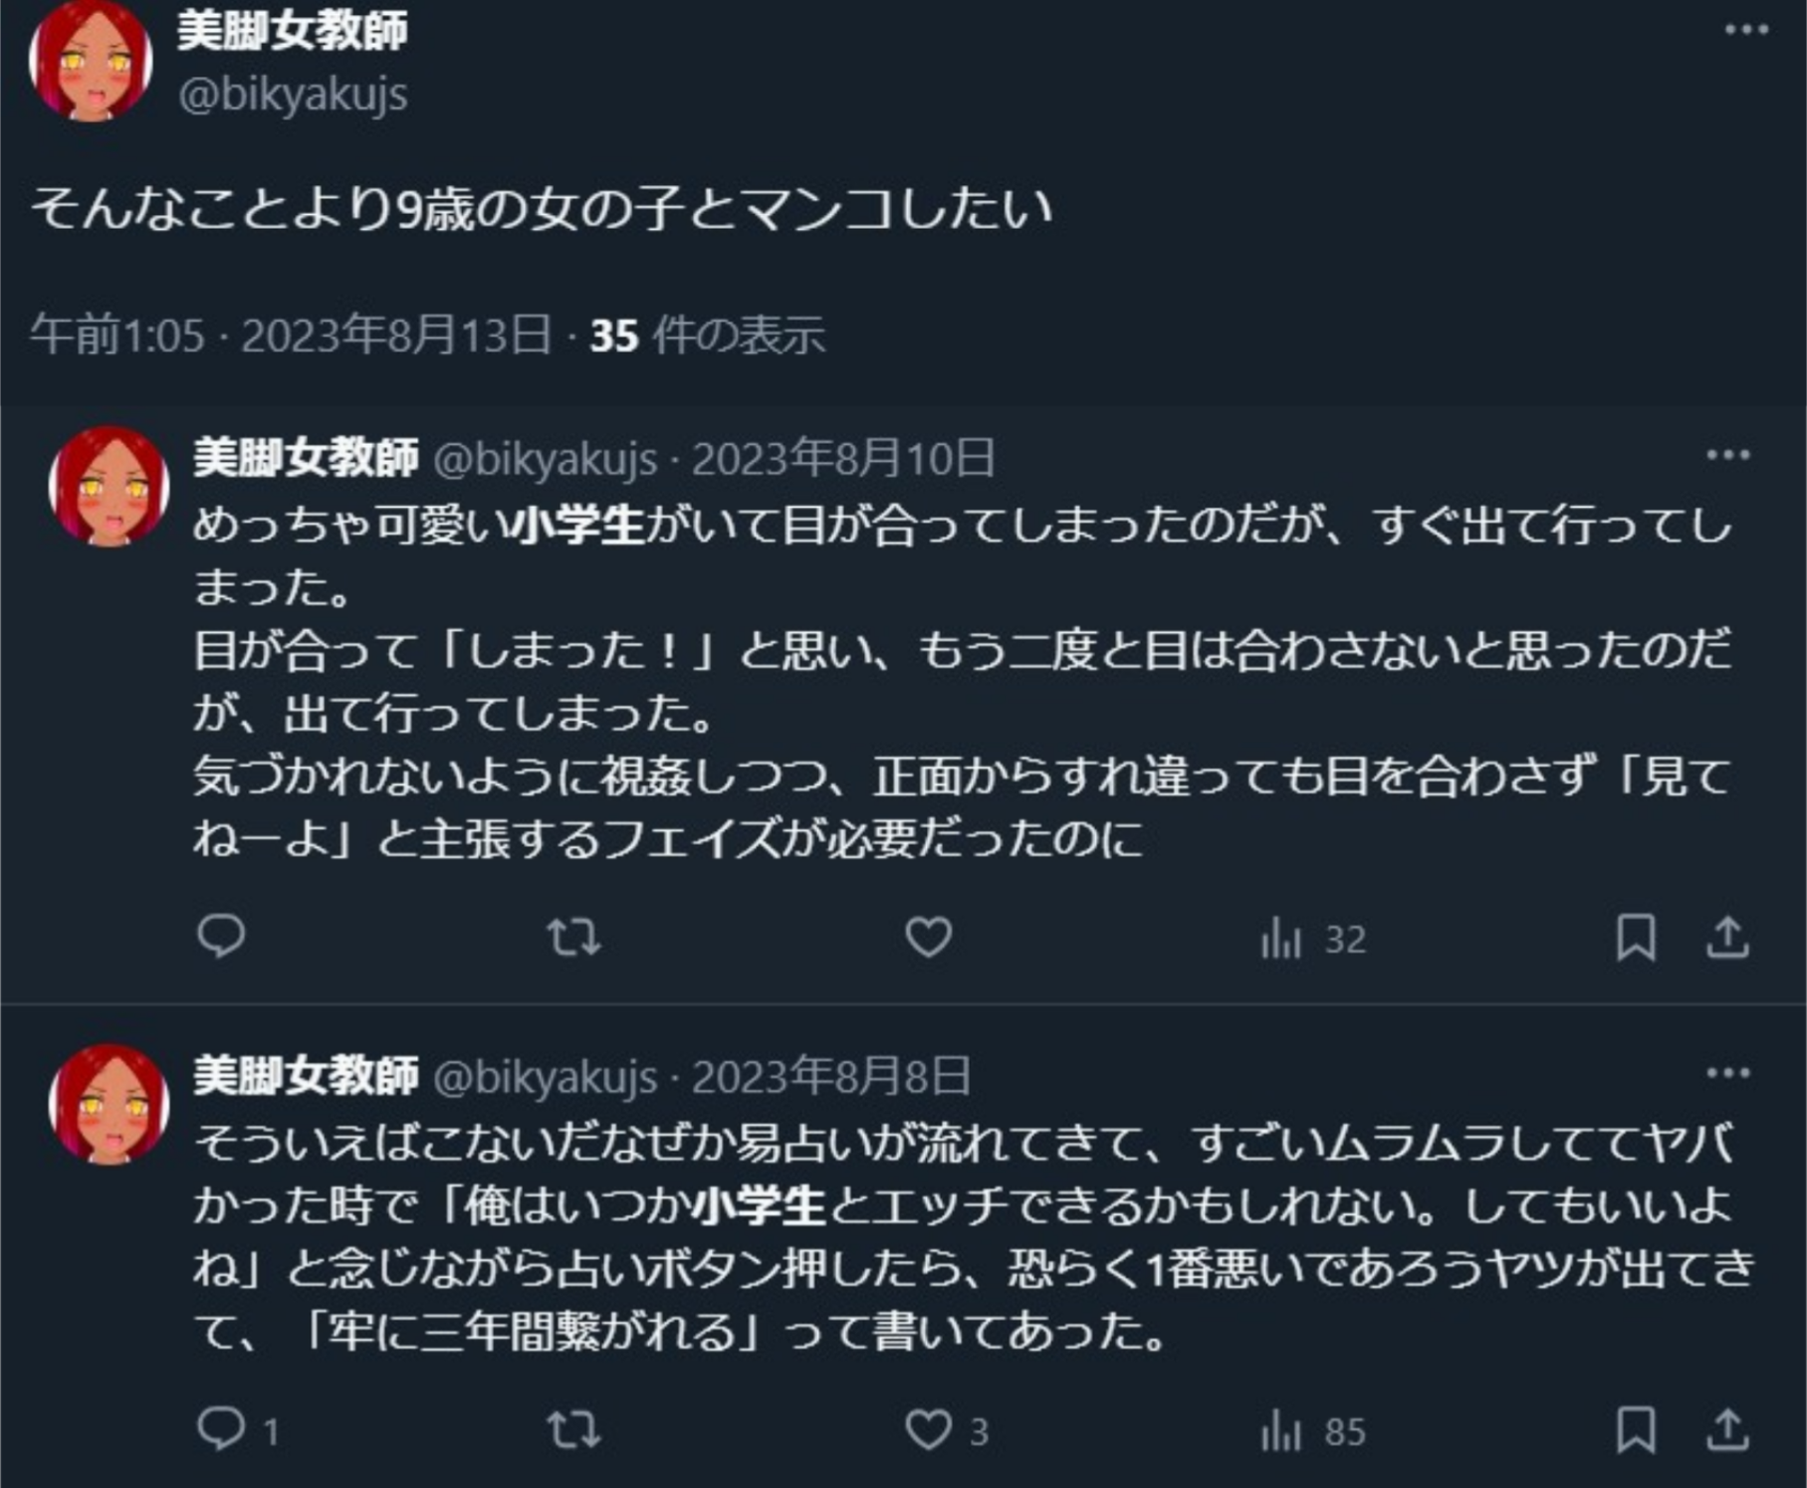This screenshot has width=1807, height=1488.
Task: Reply to the August 8 tweet
Action: (x=221, y=1429)
